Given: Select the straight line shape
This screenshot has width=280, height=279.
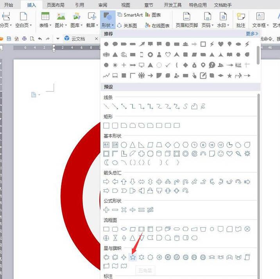Looking at the screenshot, I should coord(106,106).
